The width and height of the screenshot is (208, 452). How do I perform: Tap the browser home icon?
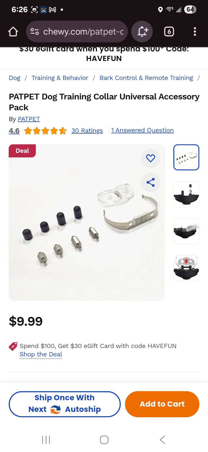pos(13,32)
